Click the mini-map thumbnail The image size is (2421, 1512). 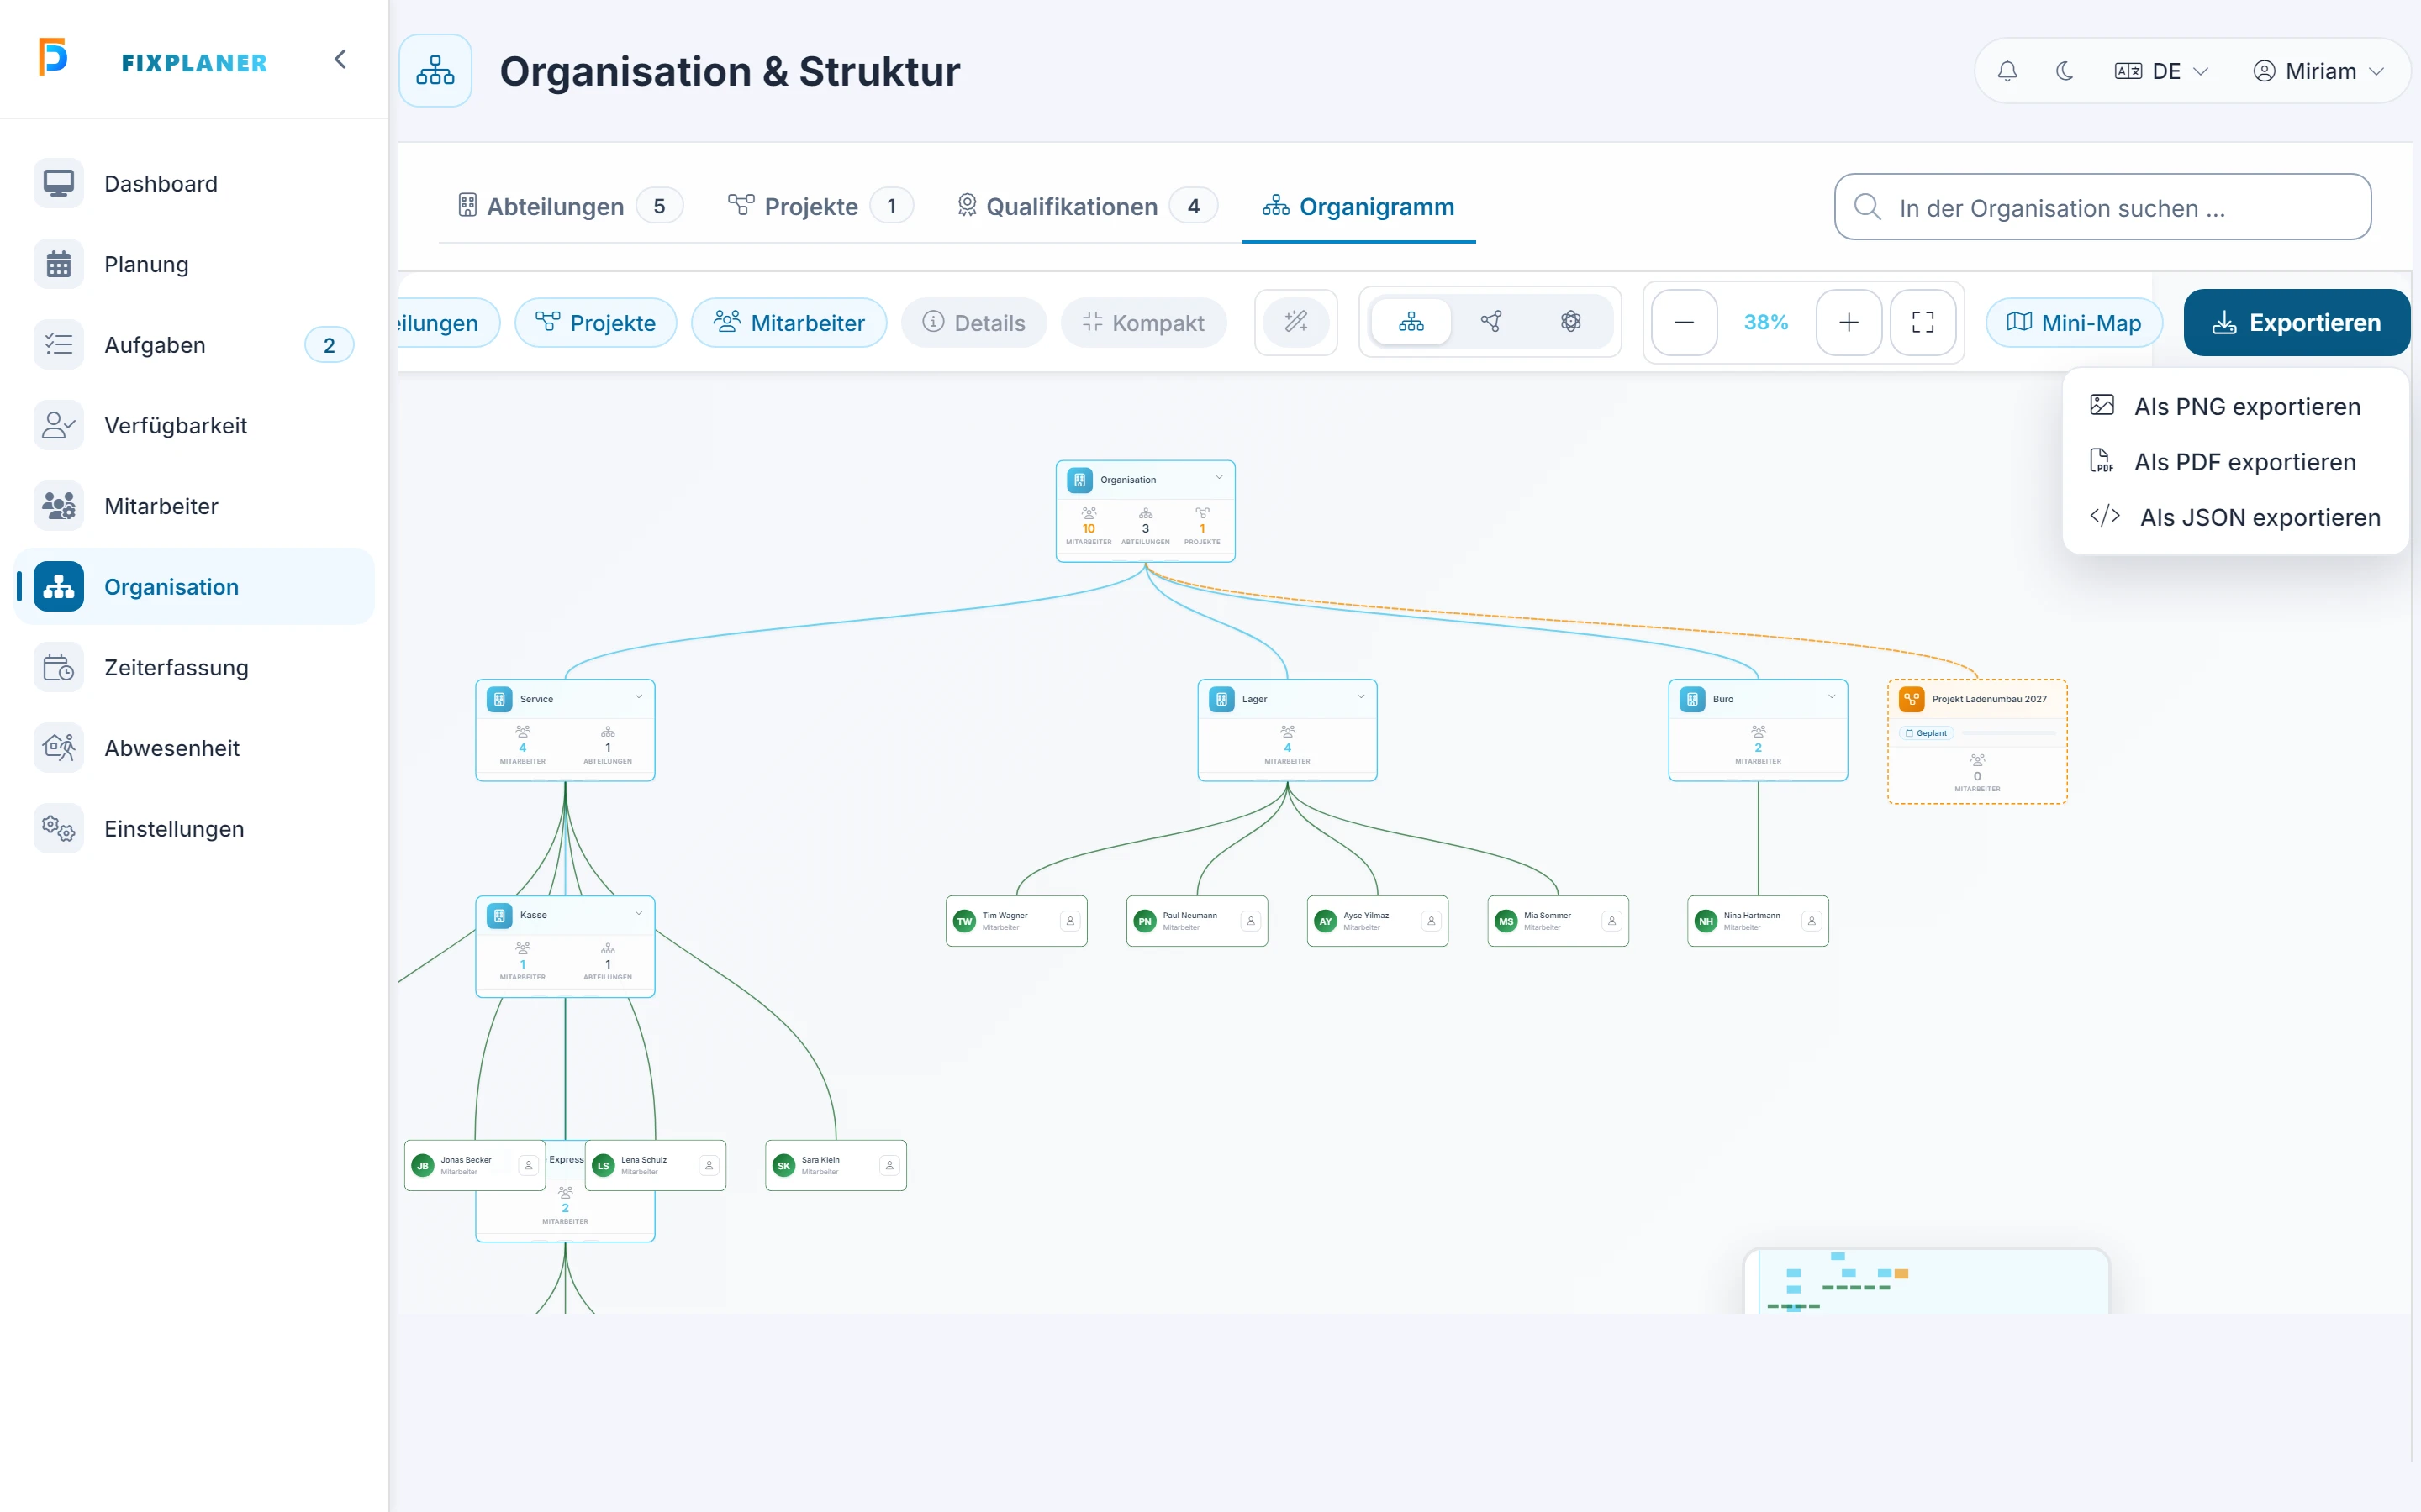pyautogui.click(x=1927, y=1281)
